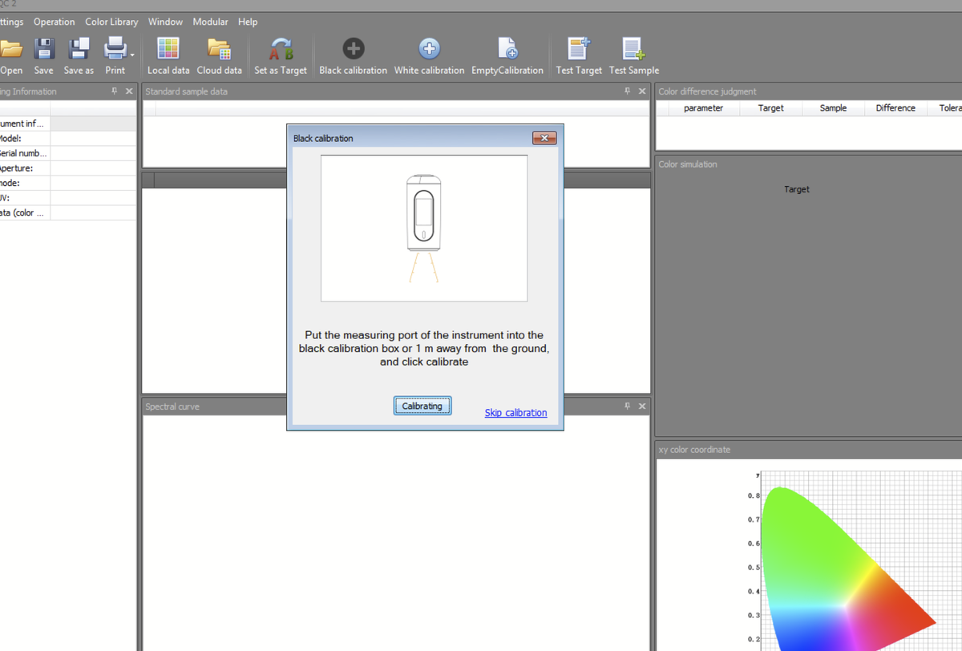This screenshot has height=651, width=962.
Task: Click the Black calibration toolbar icon
Action: (353, 50)
